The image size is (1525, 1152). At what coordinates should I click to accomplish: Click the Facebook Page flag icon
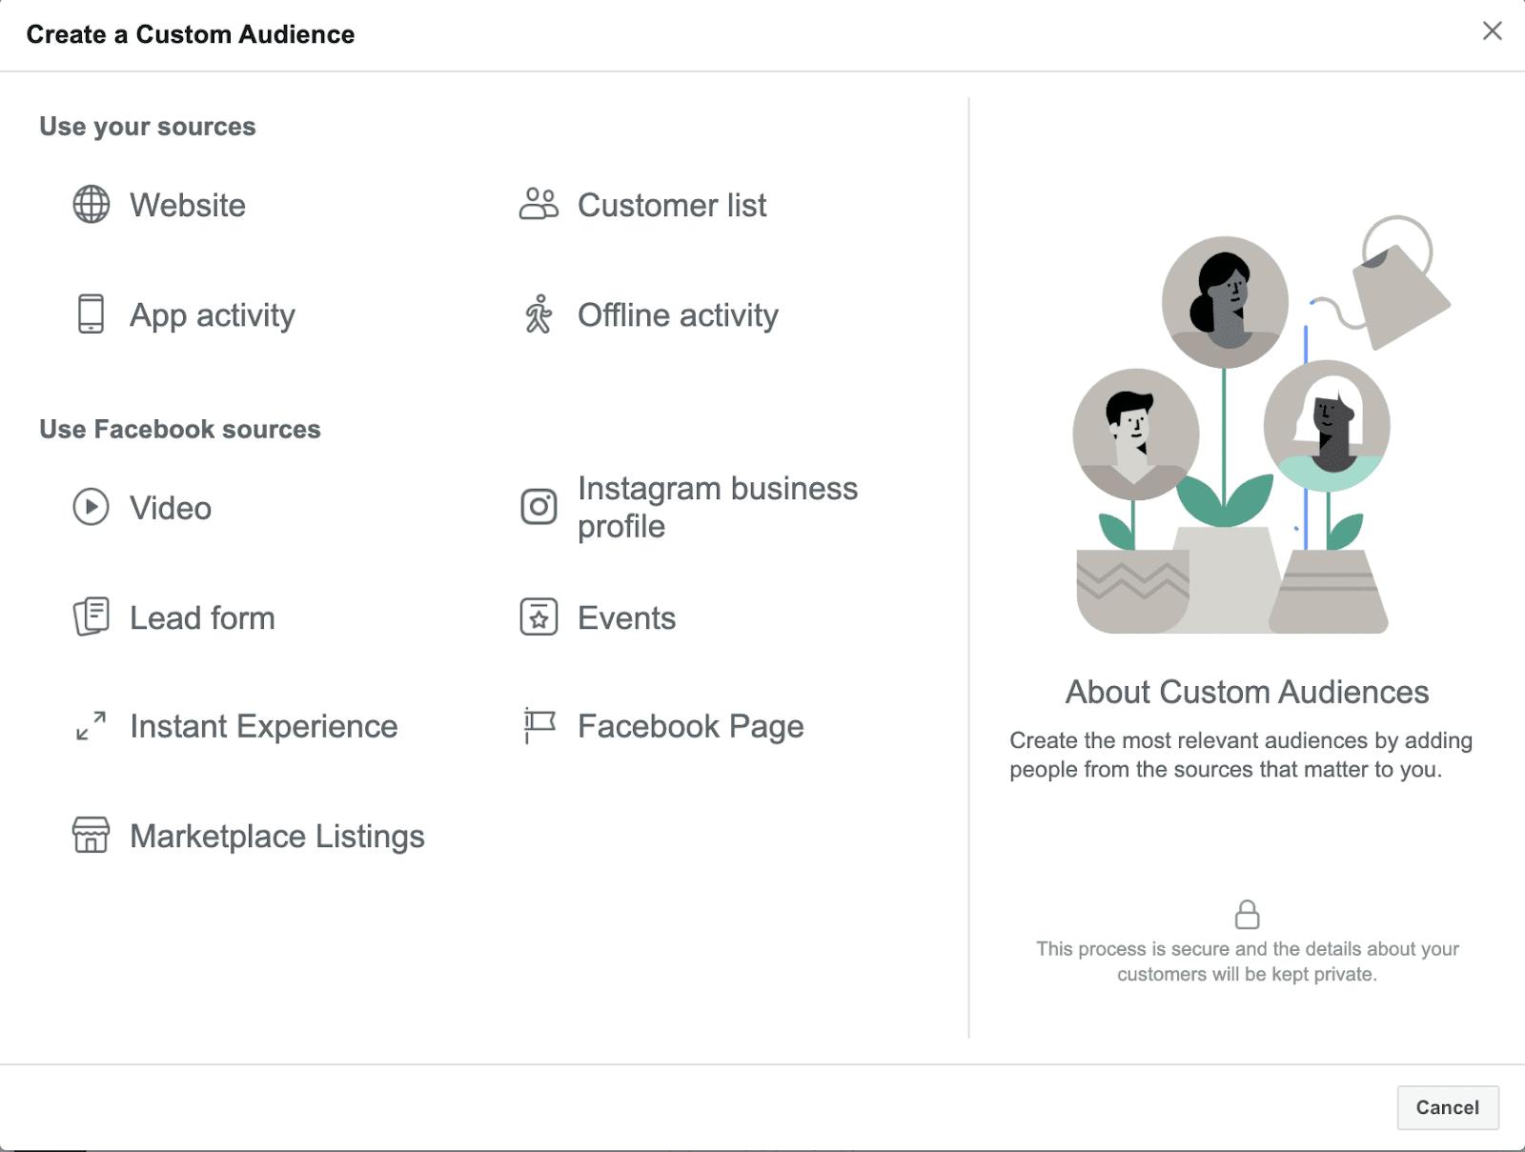click(x=539, y=726)
